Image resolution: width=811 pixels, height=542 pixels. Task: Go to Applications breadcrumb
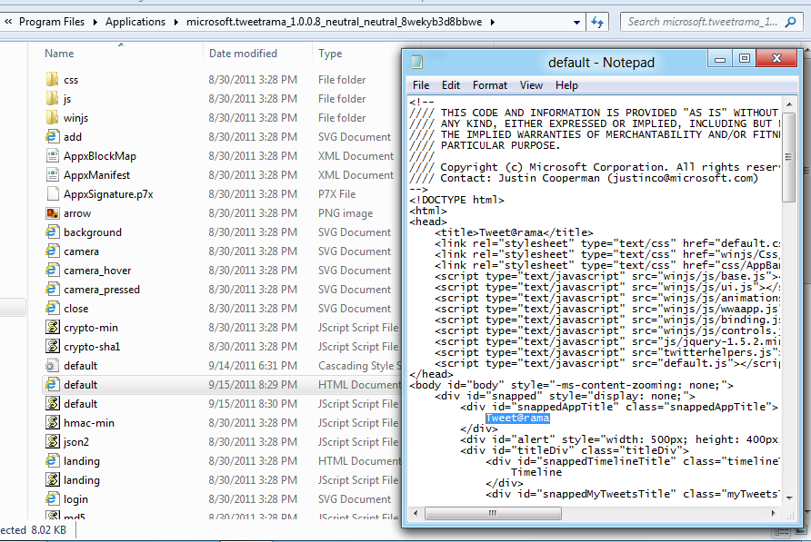click(x=135, y=22)
